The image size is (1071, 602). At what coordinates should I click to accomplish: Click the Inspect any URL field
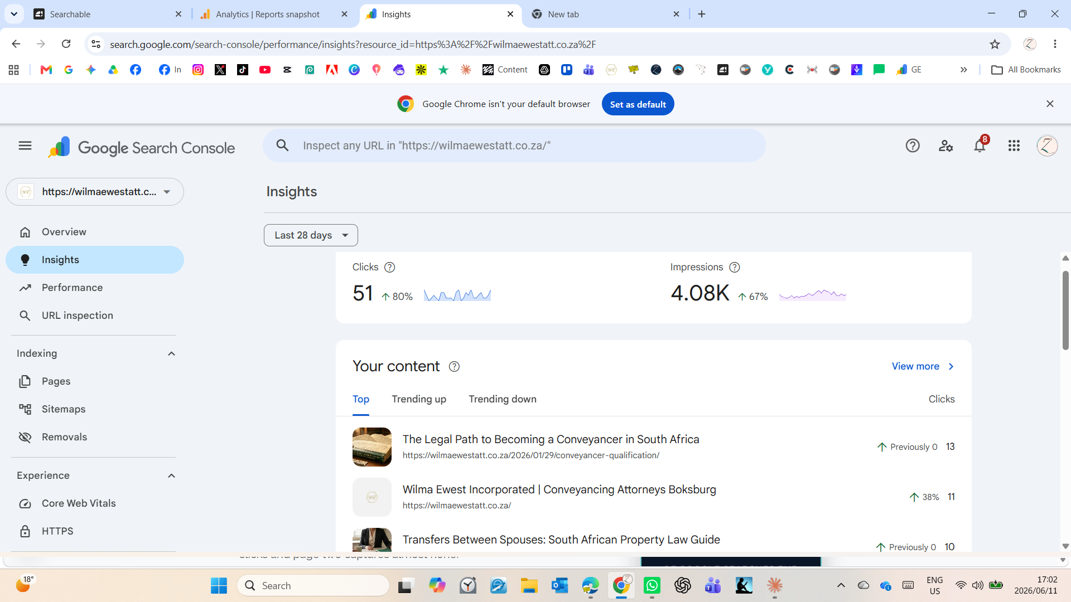pyautogui.click(x=514, y=145)
